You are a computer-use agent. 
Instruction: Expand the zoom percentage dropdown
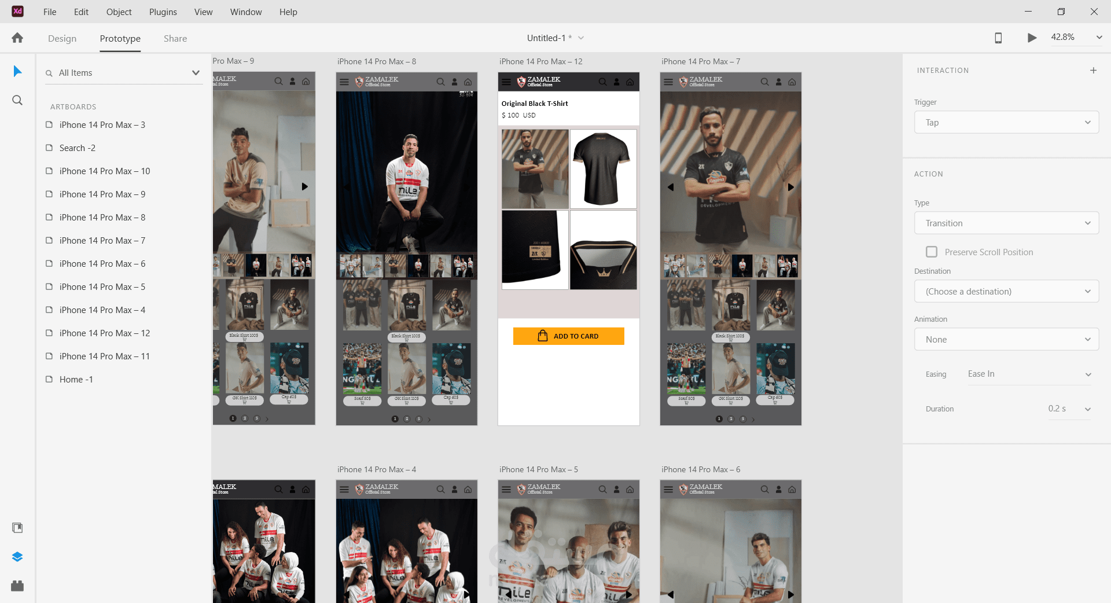[1099, 38]
